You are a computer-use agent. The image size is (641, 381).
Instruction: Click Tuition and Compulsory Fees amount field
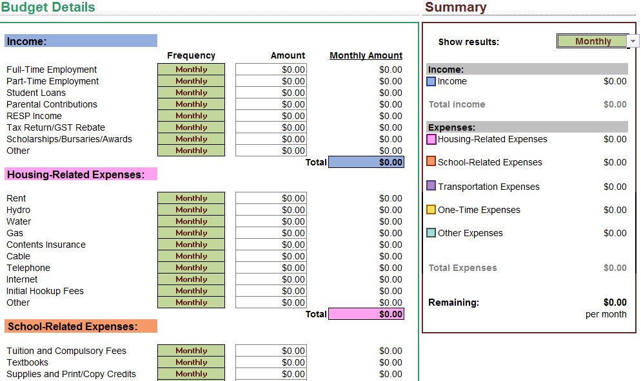[x=271, y=350]
